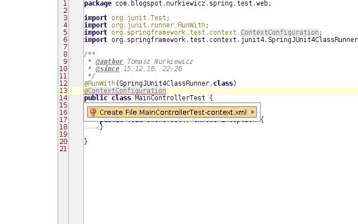Click the tab indent arrow on line 18
The image size is (358, 224).
(92, 128)
